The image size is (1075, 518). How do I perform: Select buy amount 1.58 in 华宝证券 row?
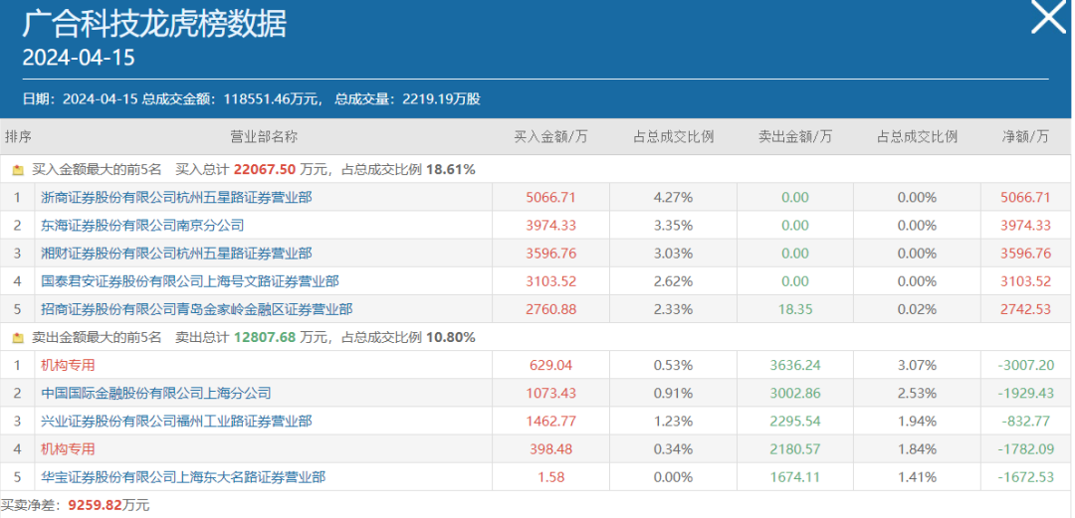[551, 477]
